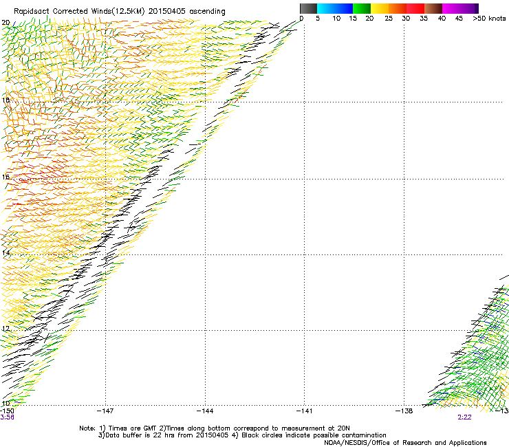
Task: Click the '25' legend tick label
Action: [389, 19]
